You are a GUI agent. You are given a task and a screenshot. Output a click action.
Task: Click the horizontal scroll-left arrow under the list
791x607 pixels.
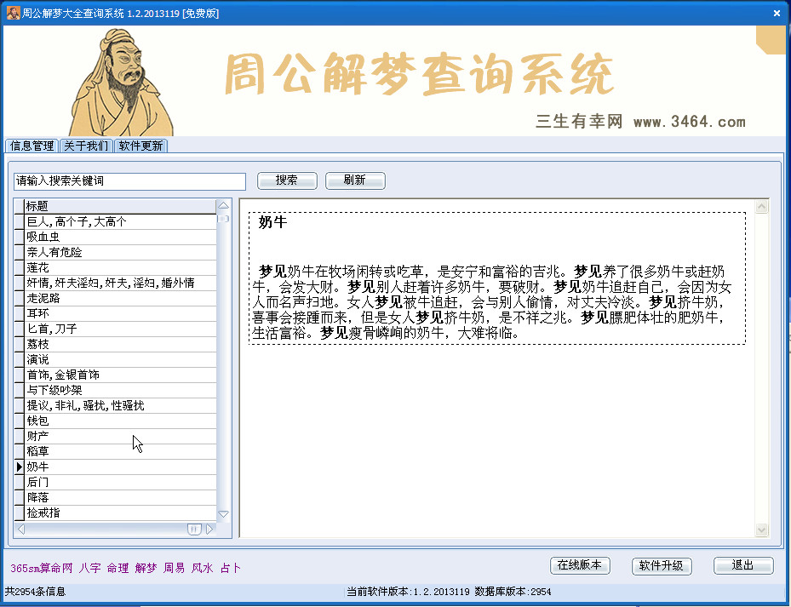point(20,529)
